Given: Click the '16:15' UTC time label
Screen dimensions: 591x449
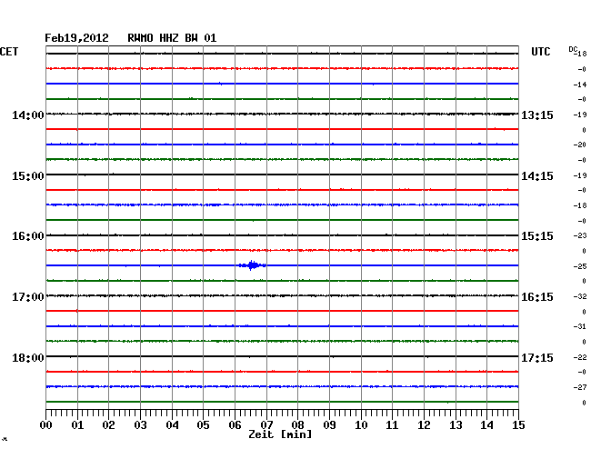Looking at the screenshot, I should point(537,297).
